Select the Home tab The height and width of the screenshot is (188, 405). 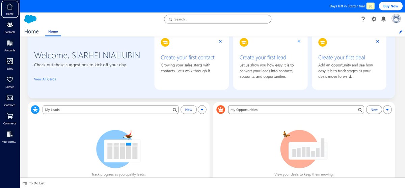(53, 31)
